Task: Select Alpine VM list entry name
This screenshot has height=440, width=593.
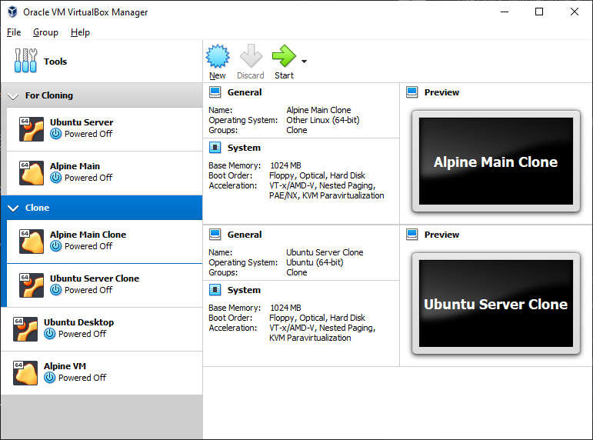Action: [65, 366]
